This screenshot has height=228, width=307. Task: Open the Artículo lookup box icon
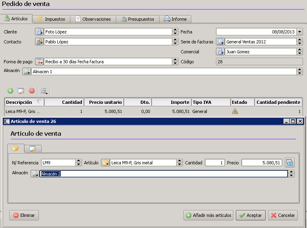[105, 163]
